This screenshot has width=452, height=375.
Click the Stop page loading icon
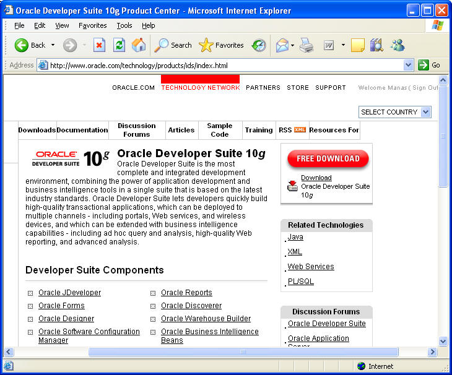[x=99, y=45]
